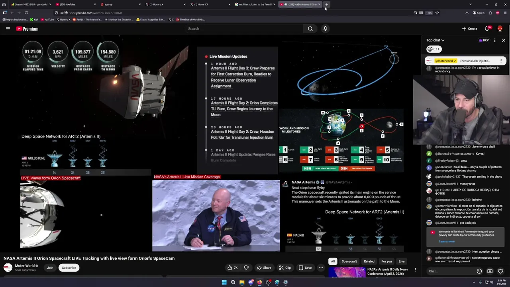
Task: Open the 0XP crown points badge
Action: click(484, 40)
